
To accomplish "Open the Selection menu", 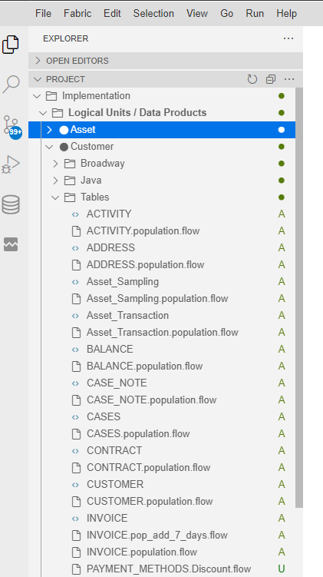I will pyautogui.click(x=153, y=14).
